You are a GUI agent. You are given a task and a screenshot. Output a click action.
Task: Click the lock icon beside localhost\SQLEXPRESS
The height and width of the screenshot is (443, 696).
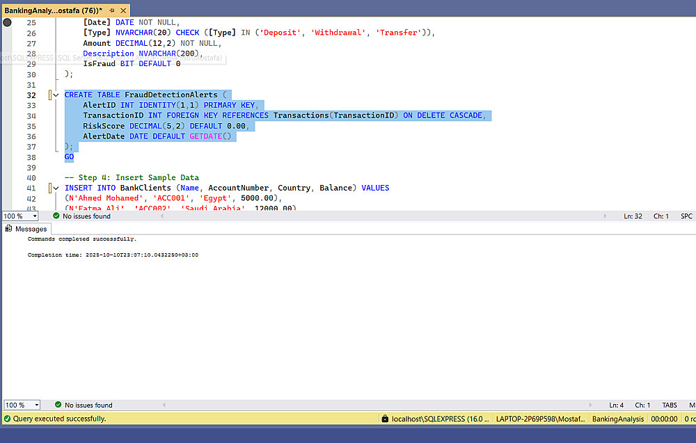(x=385, y=418)
